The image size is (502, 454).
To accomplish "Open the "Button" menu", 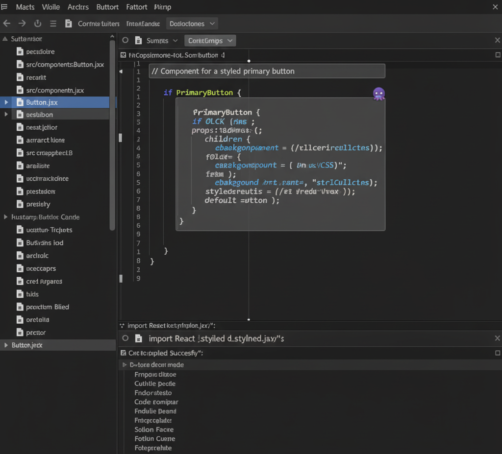I will [107, 7].
